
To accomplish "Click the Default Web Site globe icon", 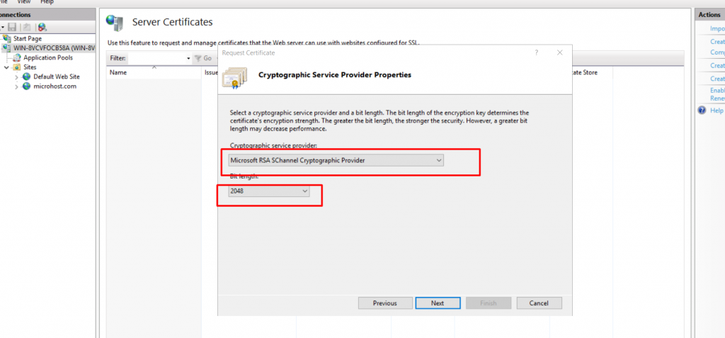I will pyautogui.click(x=26, y=77).
